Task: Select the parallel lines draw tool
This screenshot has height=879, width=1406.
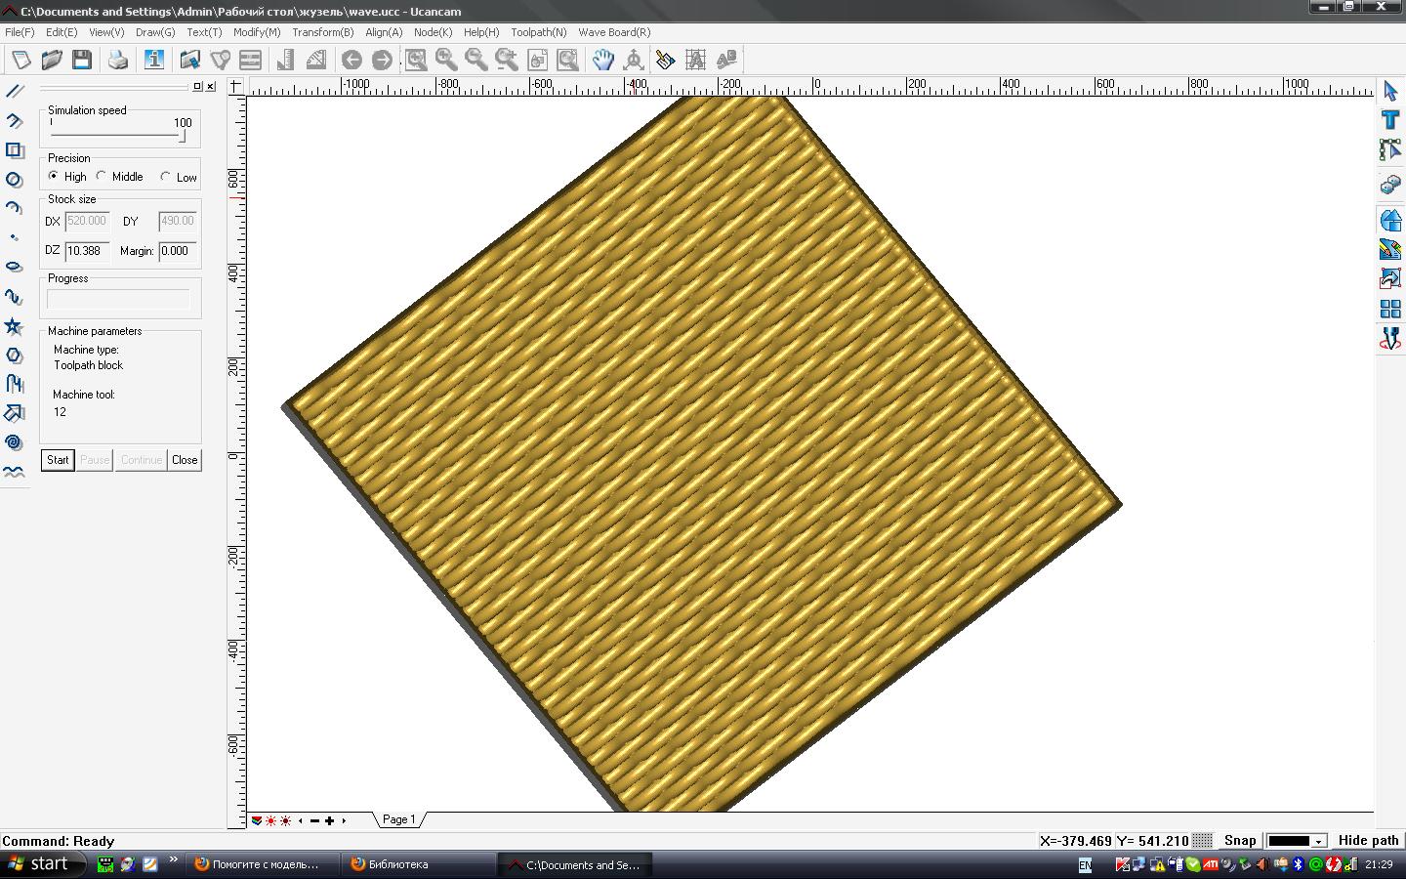Action: (x=15, y=91)
